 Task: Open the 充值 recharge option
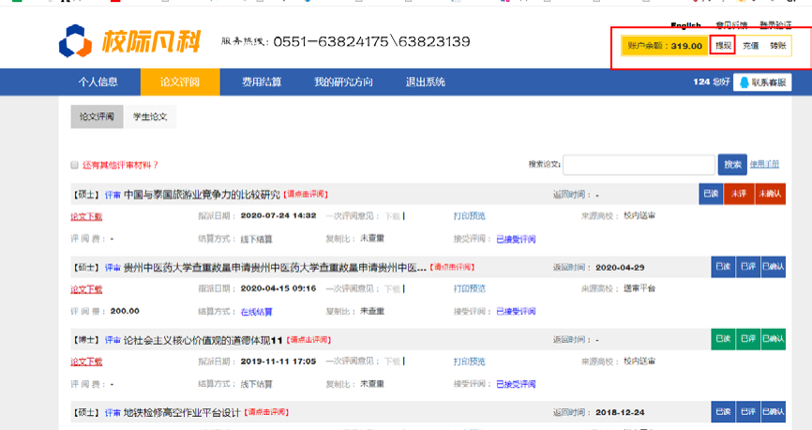pyautogui.click(x=751, y=46)
